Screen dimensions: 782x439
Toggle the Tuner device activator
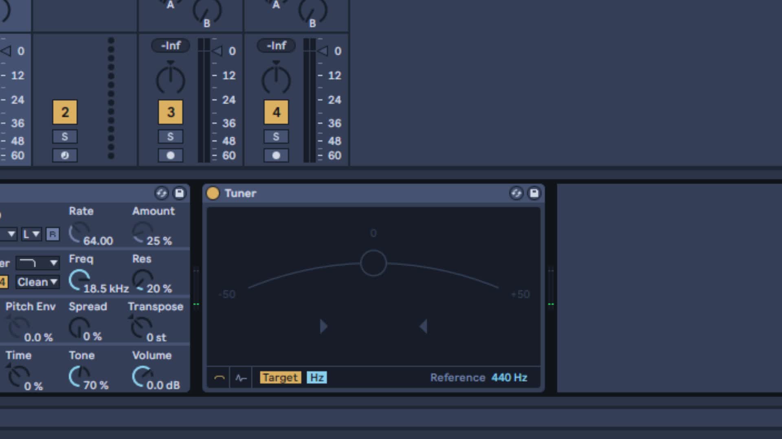(x=213, y=193)
